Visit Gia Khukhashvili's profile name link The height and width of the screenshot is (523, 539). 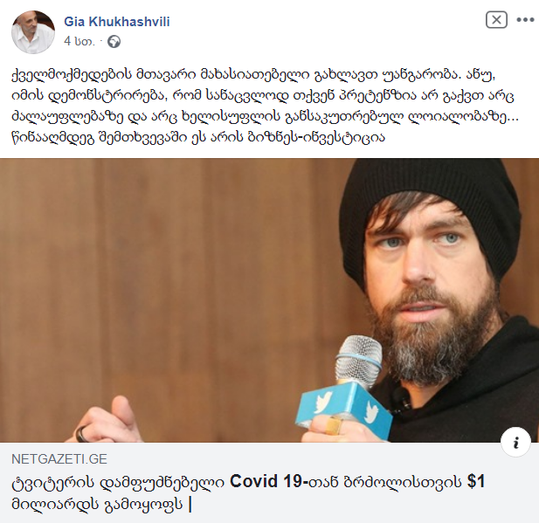(117, 22)
